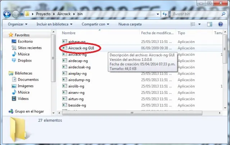The width and height of the screenshot is (230, 145).
Task: Click the Dropbox icon in the sidebar
Action: [14, 61]
